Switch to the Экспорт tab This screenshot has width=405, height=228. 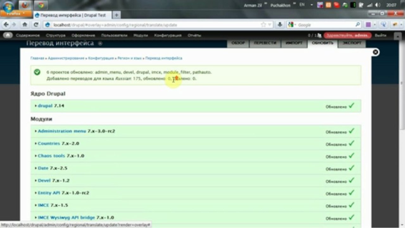click(351, 43)
